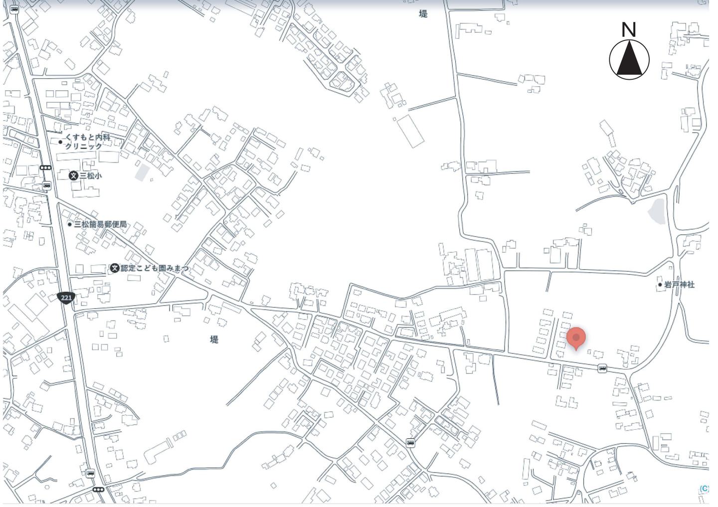Click the school icon for 認定こども園みまつ
This screenshot has width=718, height=507.
[x=115, y=268]
